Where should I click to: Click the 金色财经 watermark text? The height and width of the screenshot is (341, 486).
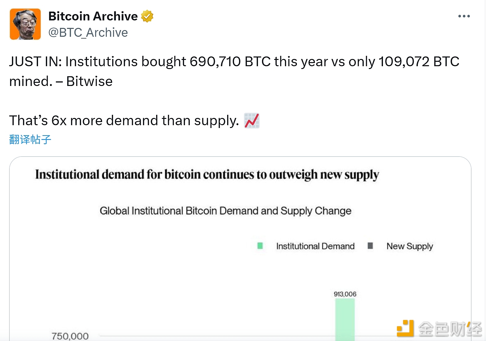pos(450,329)
